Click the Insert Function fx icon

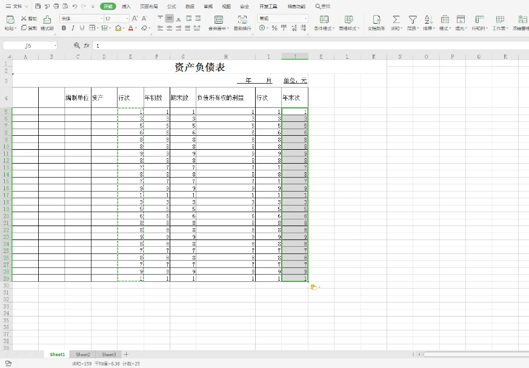click(x=87, y=45)
